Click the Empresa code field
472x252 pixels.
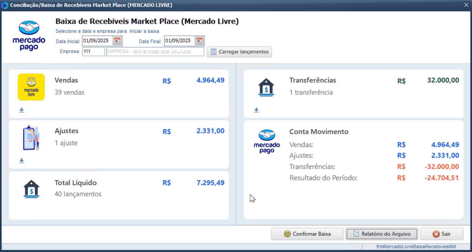93,52
